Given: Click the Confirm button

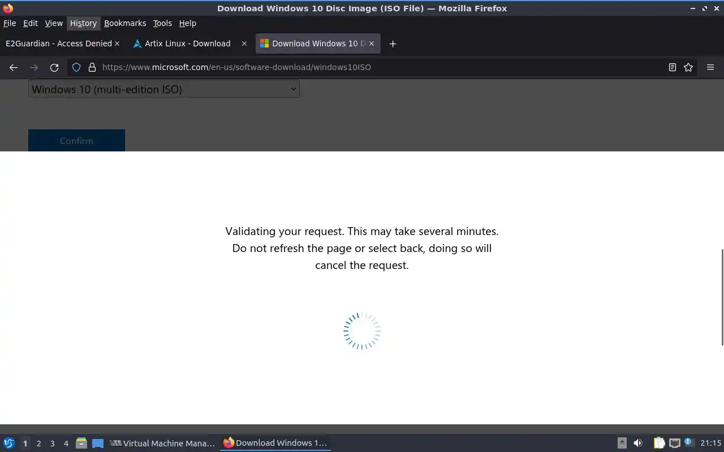Looking at the screenshot, I should (x=76, y=140).
